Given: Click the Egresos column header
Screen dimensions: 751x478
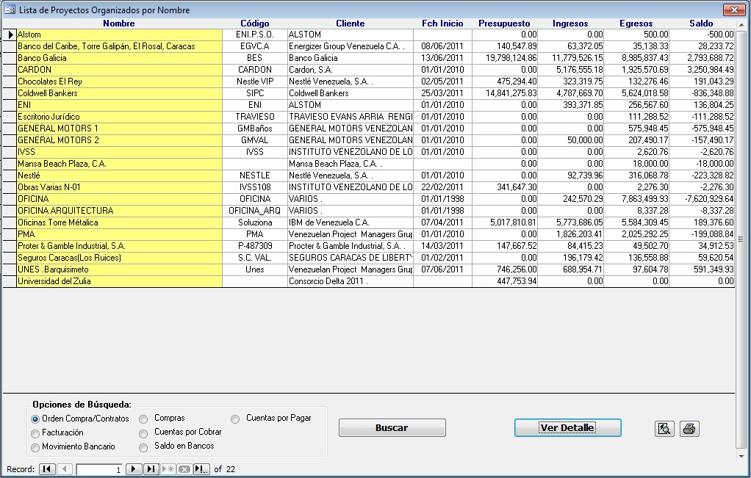Looking at the screenshot, I should (x=636, y=23).
